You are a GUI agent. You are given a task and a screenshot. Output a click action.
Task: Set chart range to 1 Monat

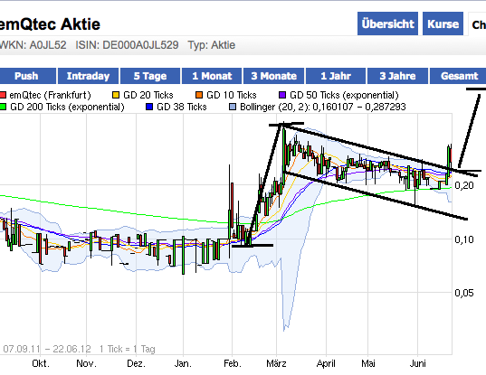[x=212, y=76]
